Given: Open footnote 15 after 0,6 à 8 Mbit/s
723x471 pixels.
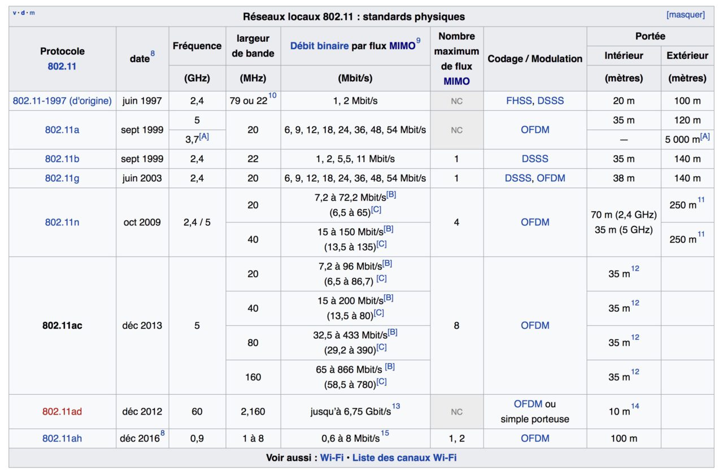Looking at the screenshot, I should click(385, 433).
